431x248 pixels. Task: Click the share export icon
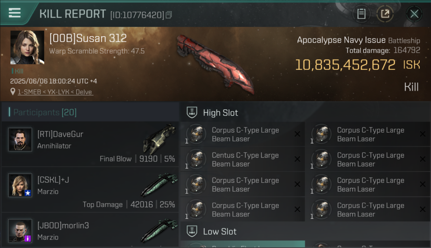click(385, 14)
